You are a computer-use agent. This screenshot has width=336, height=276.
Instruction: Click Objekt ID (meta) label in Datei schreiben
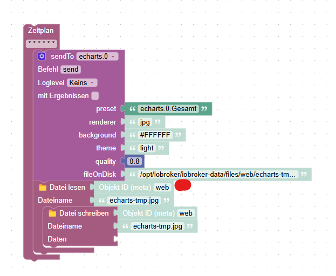tap(148, 213)
